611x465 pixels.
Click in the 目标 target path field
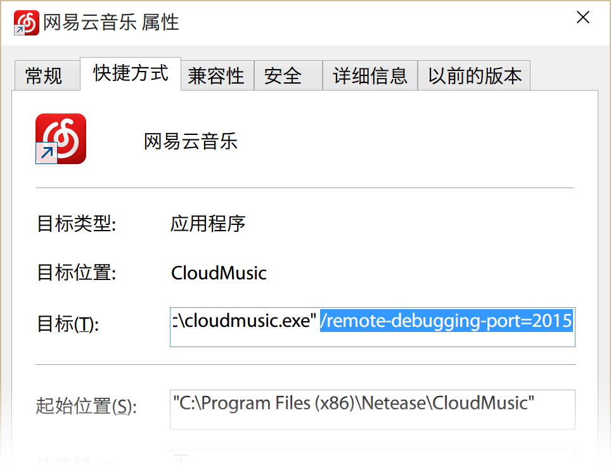(373, 327)
